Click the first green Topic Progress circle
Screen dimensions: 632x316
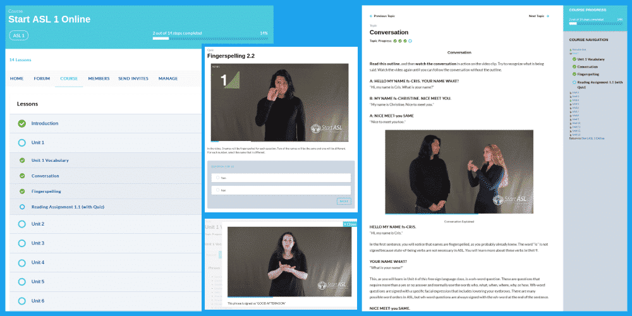(x=394, y=40)
